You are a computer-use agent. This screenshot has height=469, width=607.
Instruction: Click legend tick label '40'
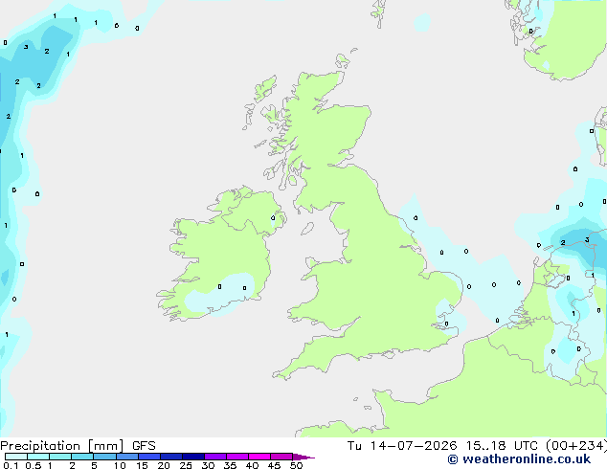[x=252, y=465]
